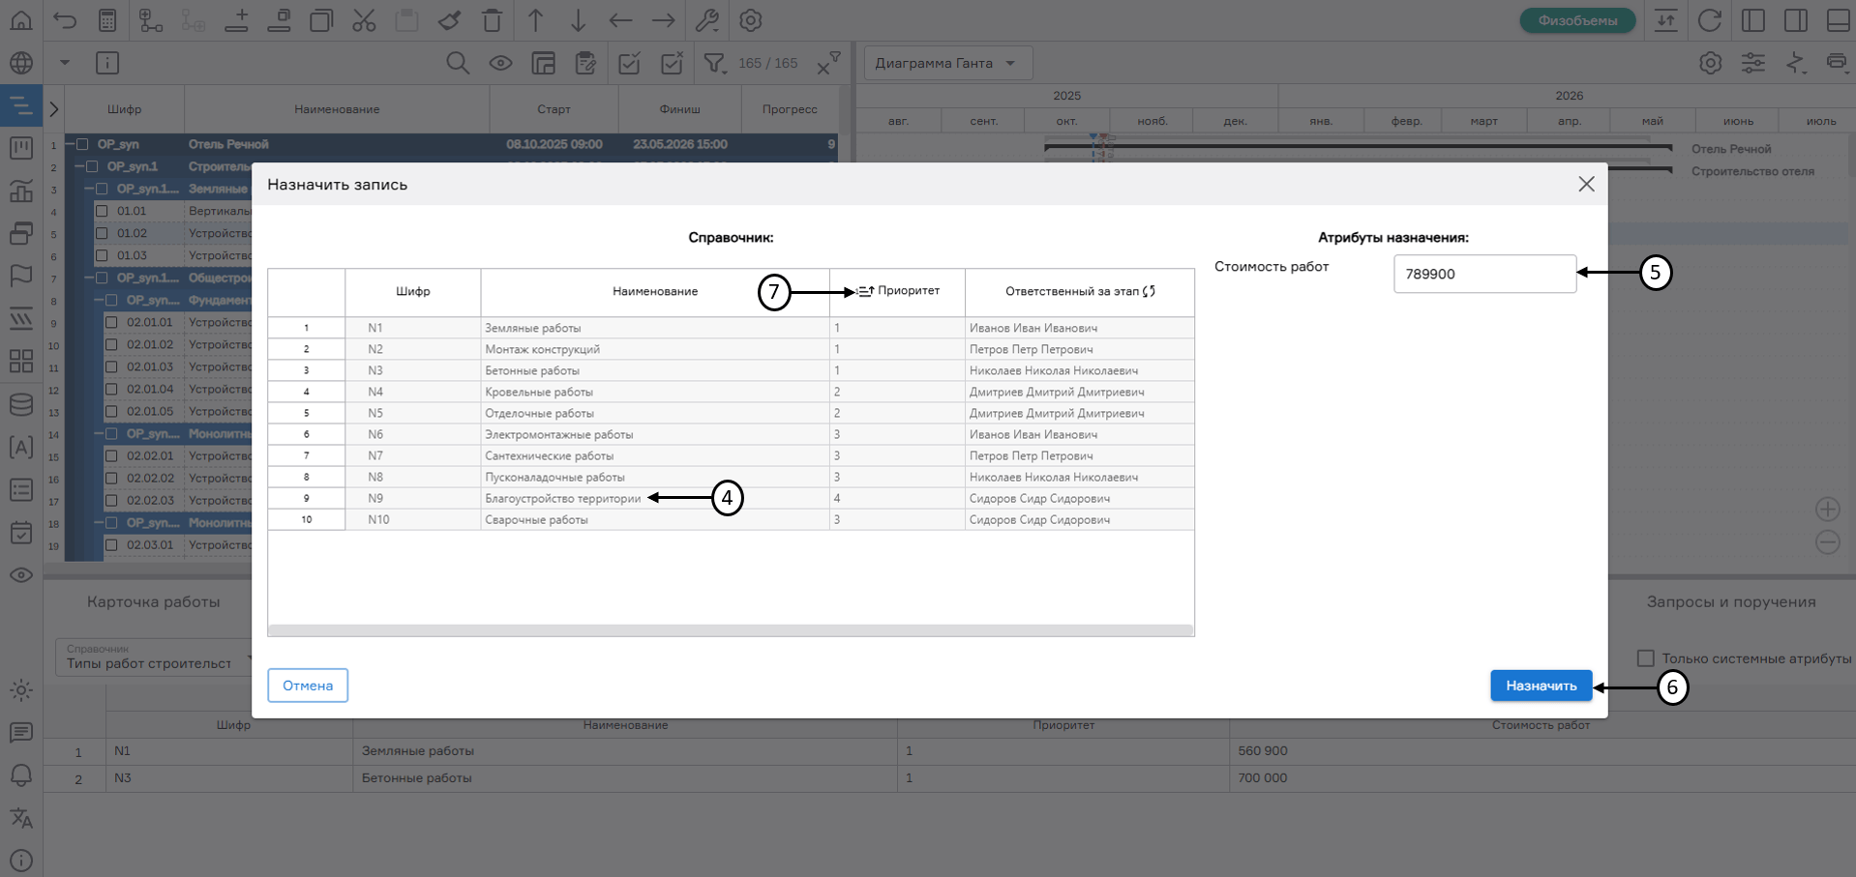Screen dimensions: 1856x877
Task: Enable 'Только системные атрибуты' checkbox
Action: [1645, 658]
